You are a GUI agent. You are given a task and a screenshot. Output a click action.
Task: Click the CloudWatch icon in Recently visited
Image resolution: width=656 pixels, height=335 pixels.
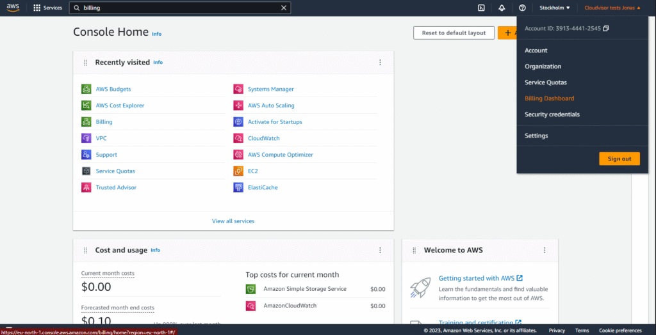coord(238,138)
